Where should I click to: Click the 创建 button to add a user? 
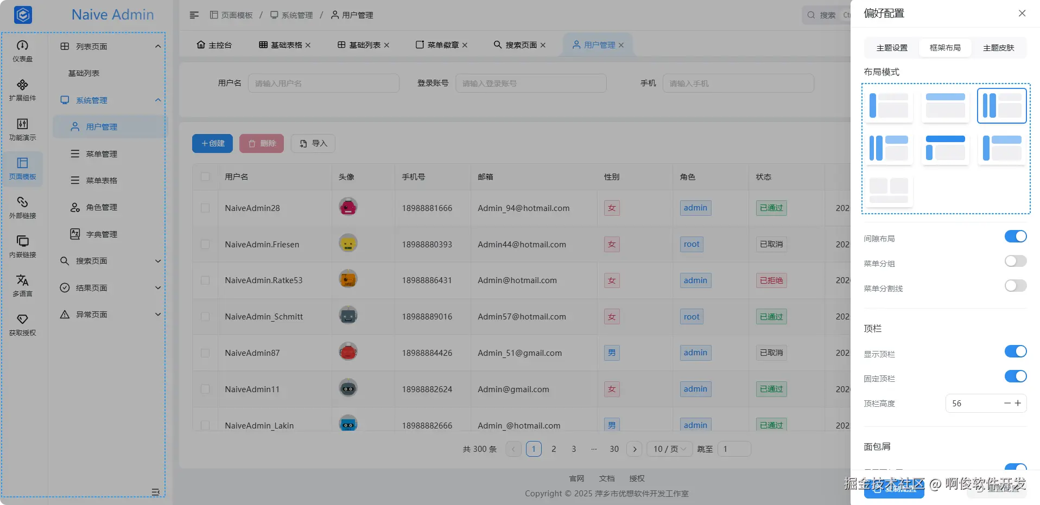pos(212,143)
